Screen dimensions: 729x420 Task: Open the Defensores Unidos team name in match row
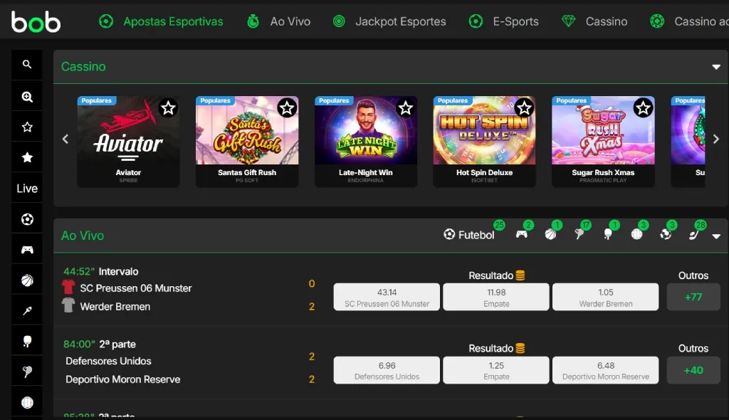tap(108, 361)
